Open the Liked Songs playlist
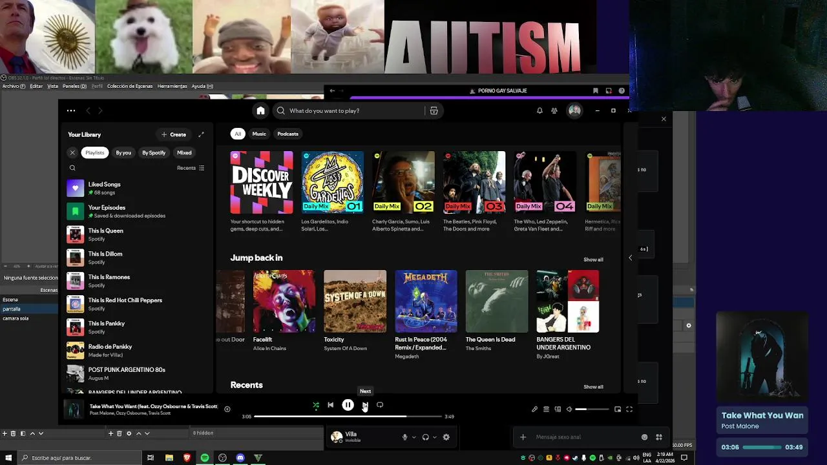Viewport: 827px width, 465px height. coord(137,188)
